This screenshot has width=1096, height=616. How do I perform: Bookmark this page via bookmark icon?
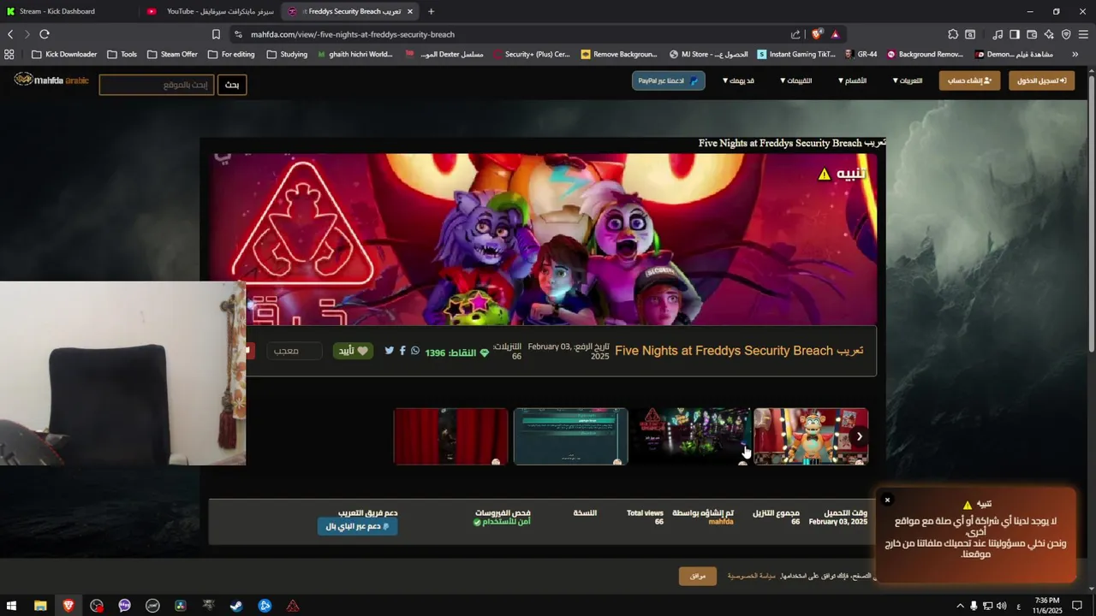pos(216,34)
